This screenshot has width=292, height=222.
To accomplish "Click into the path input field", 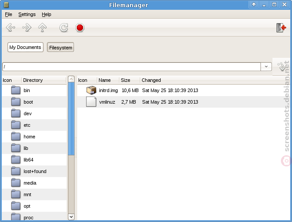I will [131, 67].
